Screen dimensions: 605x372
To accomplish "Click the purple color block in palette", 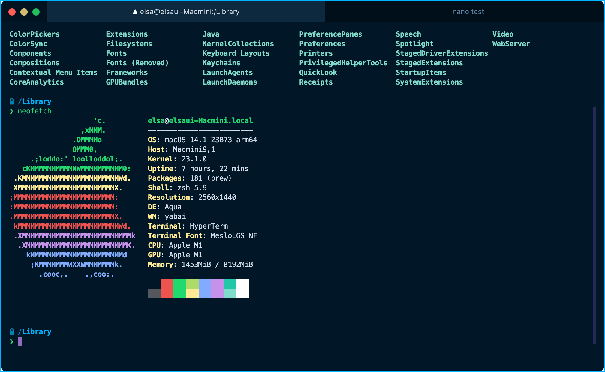I will pyautogui.click(x=217, y=288).
